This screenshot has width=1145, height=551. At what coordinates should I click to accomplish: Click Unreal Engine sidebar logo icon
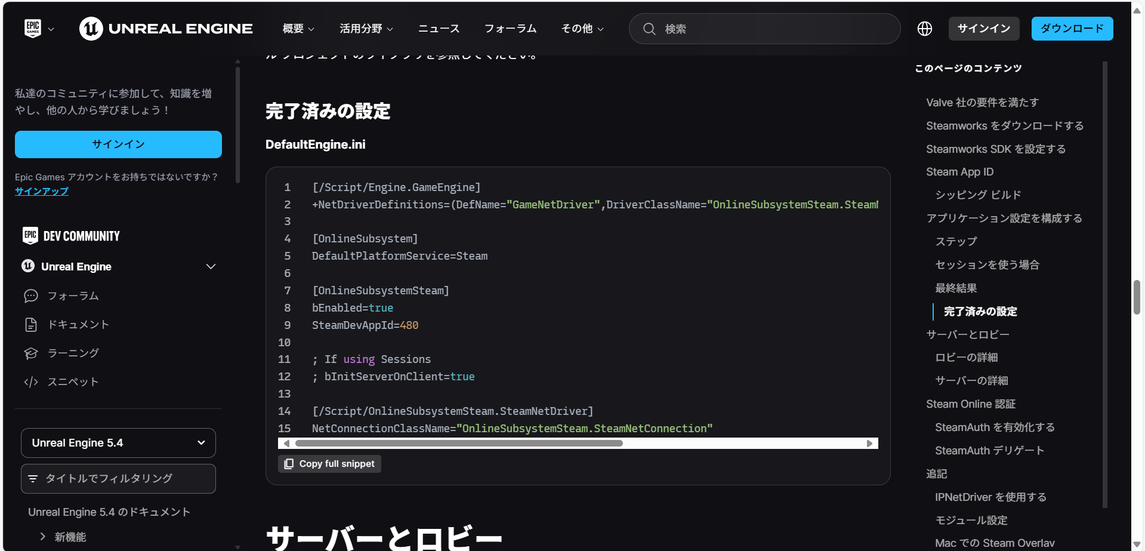(28, 266)
